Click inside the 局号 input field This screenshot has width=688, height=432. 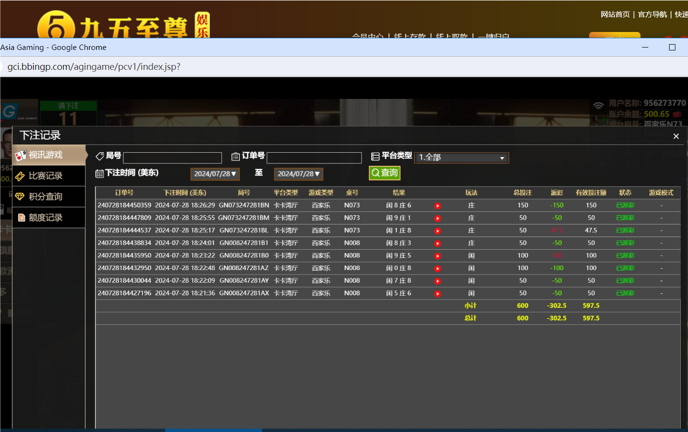[172, 158]
